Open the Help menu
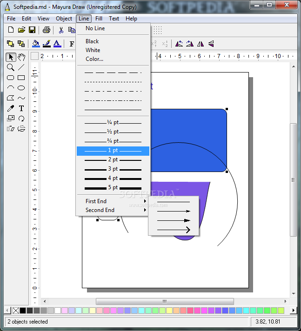The height and width of the screenshot is (331, 301). tap(131, 19)
